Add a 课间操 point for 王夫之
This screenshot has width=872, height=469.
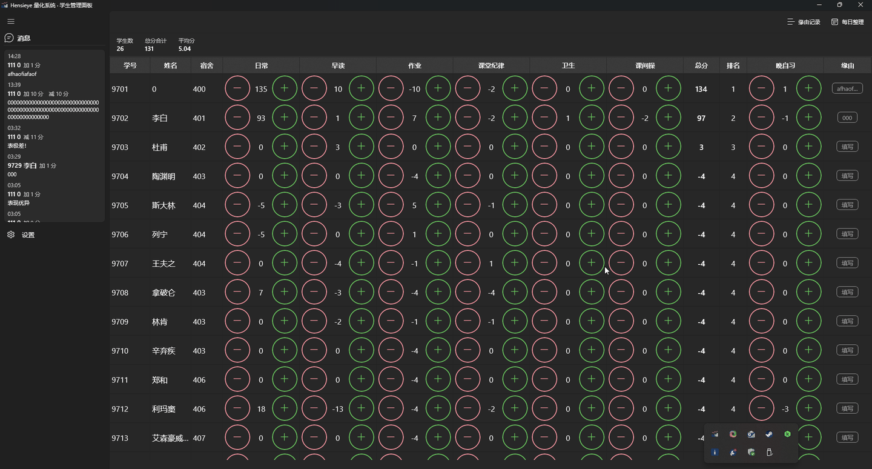(669, 264)
